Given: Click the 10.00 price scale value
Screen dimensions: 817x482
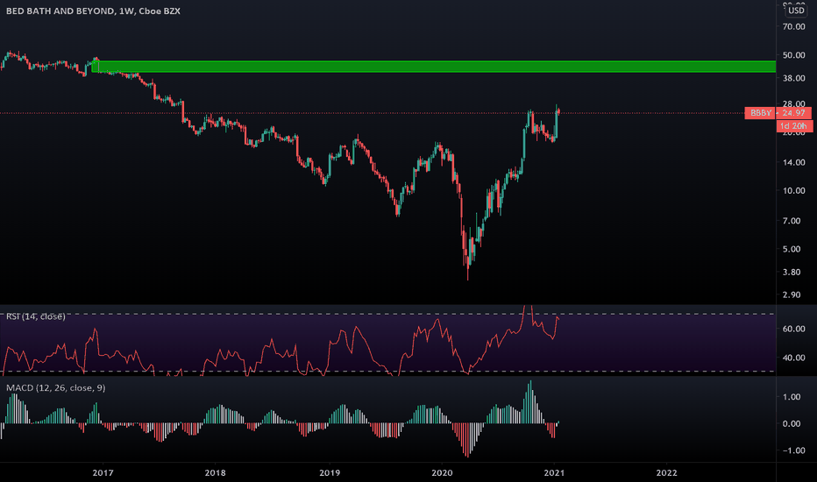Looking at the screenshot, I should point(793,191).
